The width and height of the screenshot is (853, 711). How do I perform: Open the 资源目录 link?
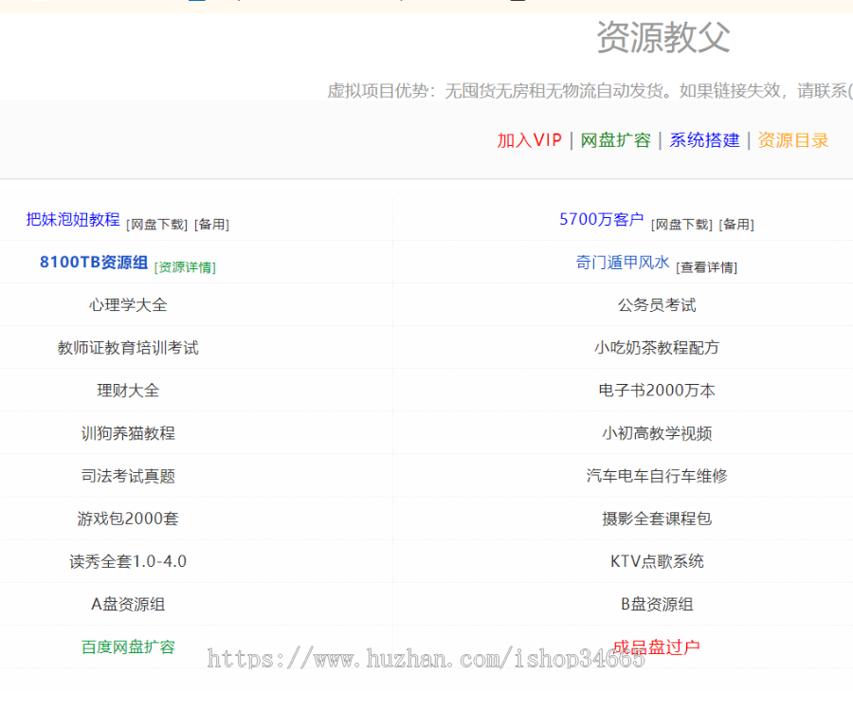792,140
